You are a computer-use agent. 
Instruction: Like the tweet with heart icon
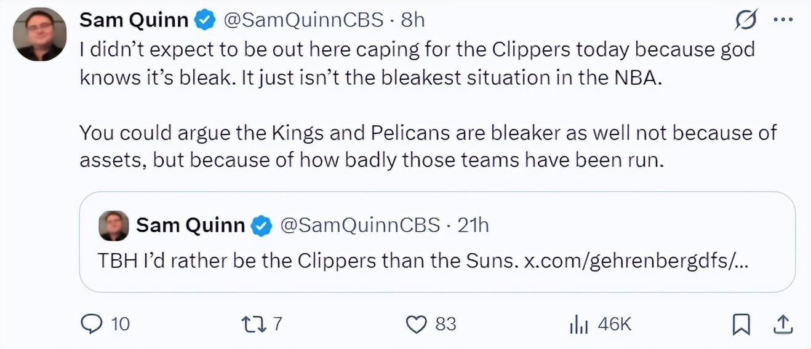(x=418, y=324)
